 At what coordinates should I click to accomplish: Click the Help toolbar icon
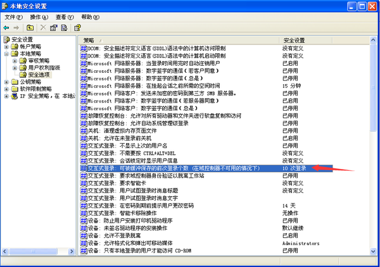pyautogui.click(x=77, y=28)
